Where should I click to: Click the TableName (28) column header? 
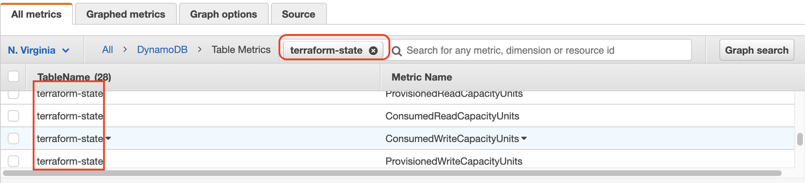click(x=74, y=77)
